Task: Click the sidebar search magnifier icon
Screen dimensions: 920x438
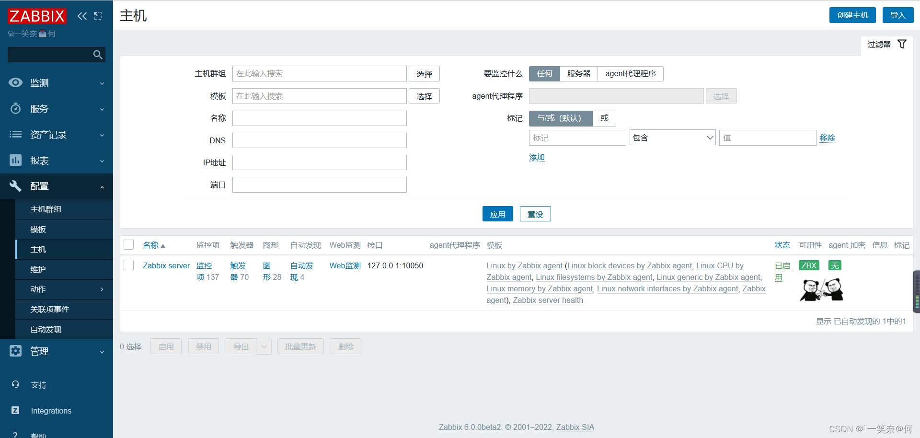Action: click(98, 55)
